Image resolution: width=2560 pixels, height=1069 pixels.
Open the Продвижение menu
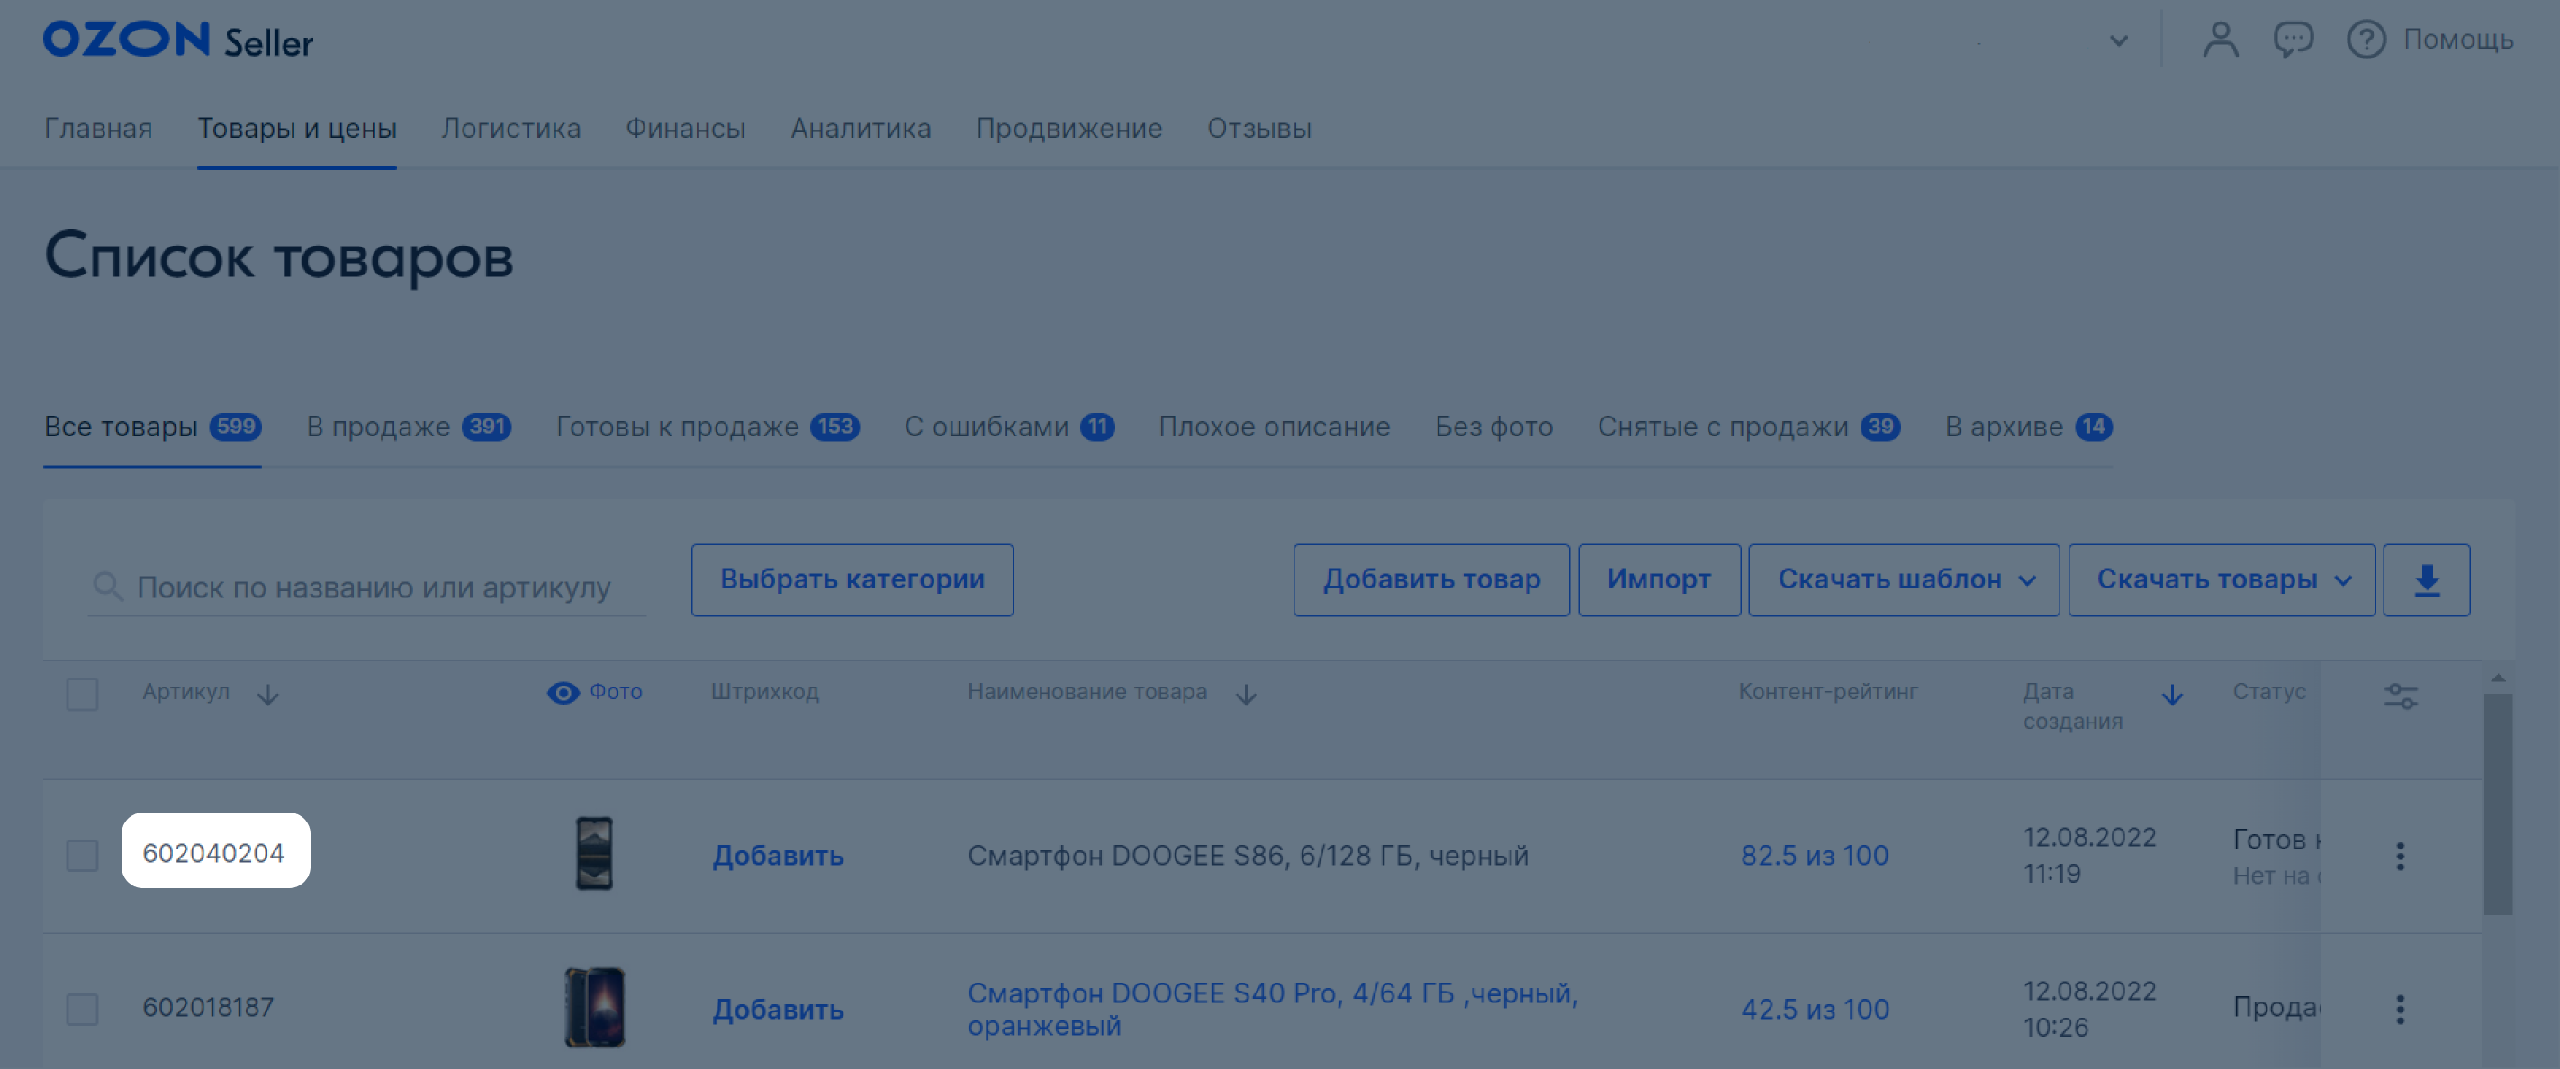point(1068,128)
